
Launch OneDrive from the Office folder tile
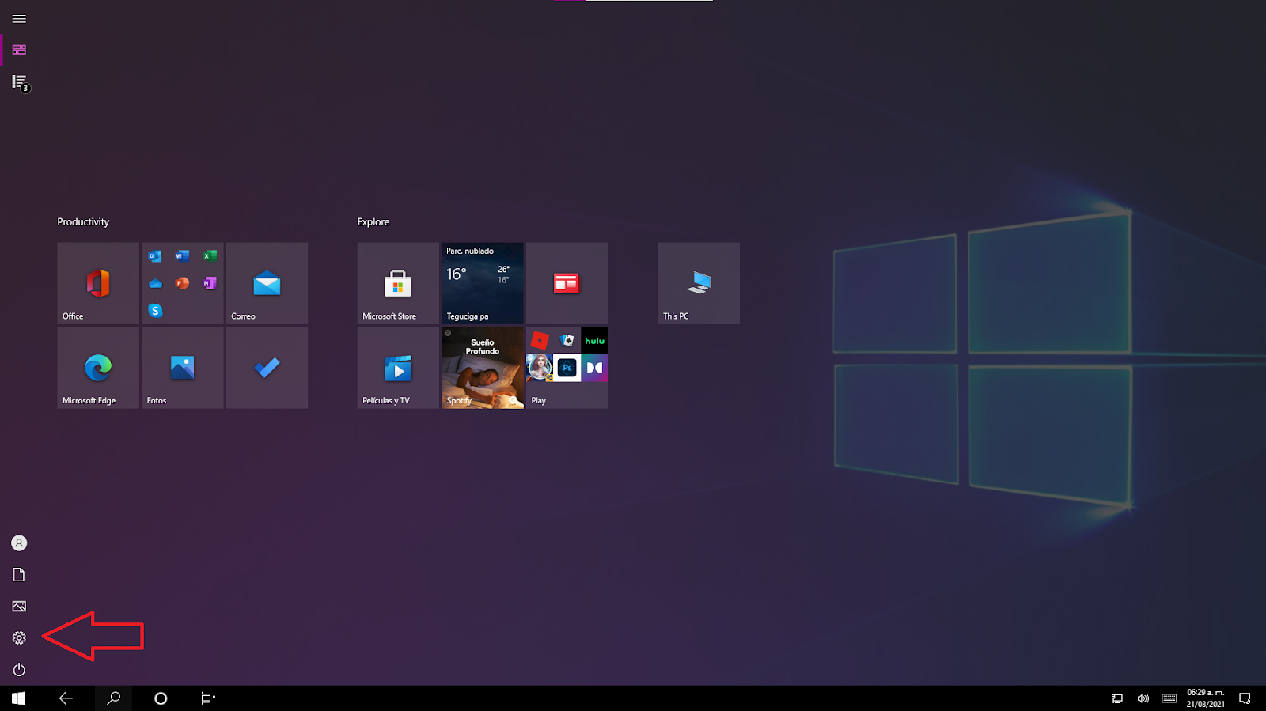point(155,283)
